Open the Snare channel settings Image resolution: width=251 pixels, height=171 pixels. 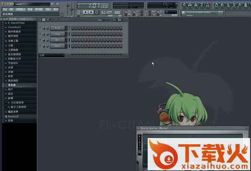pyautogui.click(x=57, y=46)
